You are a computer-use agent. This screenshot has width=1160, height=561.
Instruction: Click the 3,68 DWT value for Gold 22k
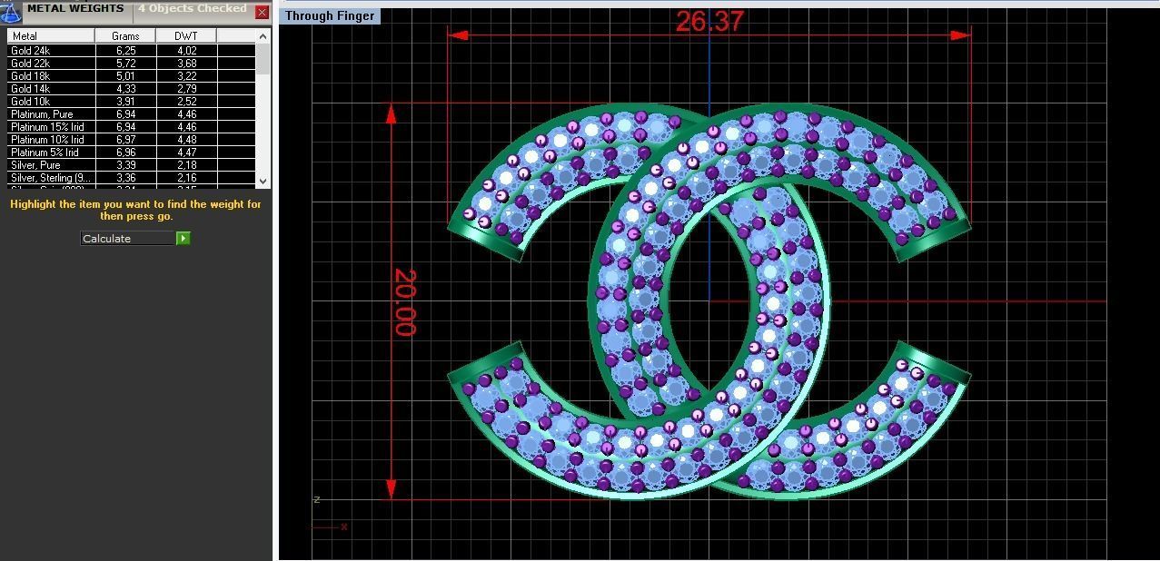(186, 64)
